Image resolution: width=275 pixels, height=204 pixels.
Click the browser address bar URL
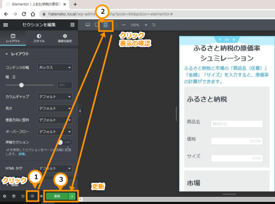click(110, 14)
